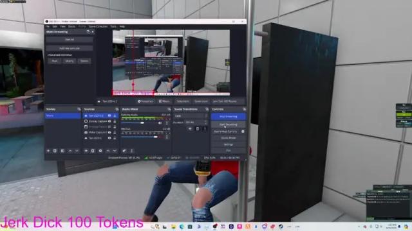
Task: Open Filters in source toolbar
Action: [164, 101]
